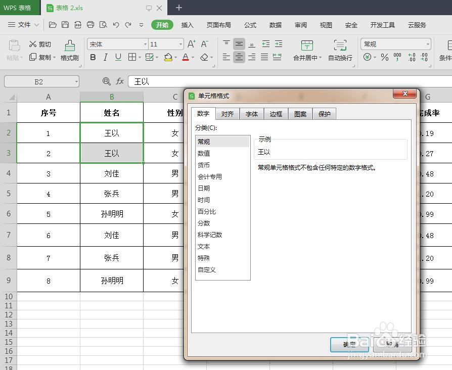Open the 插入 ribbon tab

pyautogui.click(x=188, y=25)
